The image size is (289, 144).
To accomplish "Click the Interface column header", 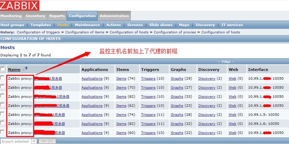I will (x=258, y=69).
